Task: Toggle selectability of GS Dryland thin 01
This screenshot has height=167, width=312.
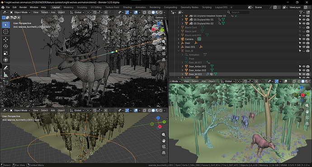Action: point(300,19)
